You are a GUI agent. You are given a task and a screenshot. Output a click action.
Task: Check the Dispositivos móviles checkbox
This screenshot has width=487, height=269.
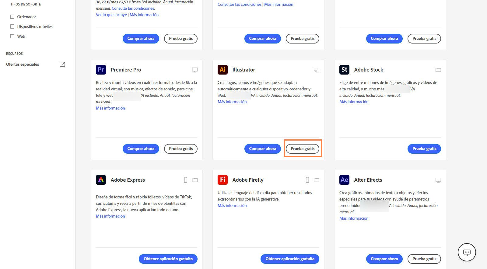[12, 26]
